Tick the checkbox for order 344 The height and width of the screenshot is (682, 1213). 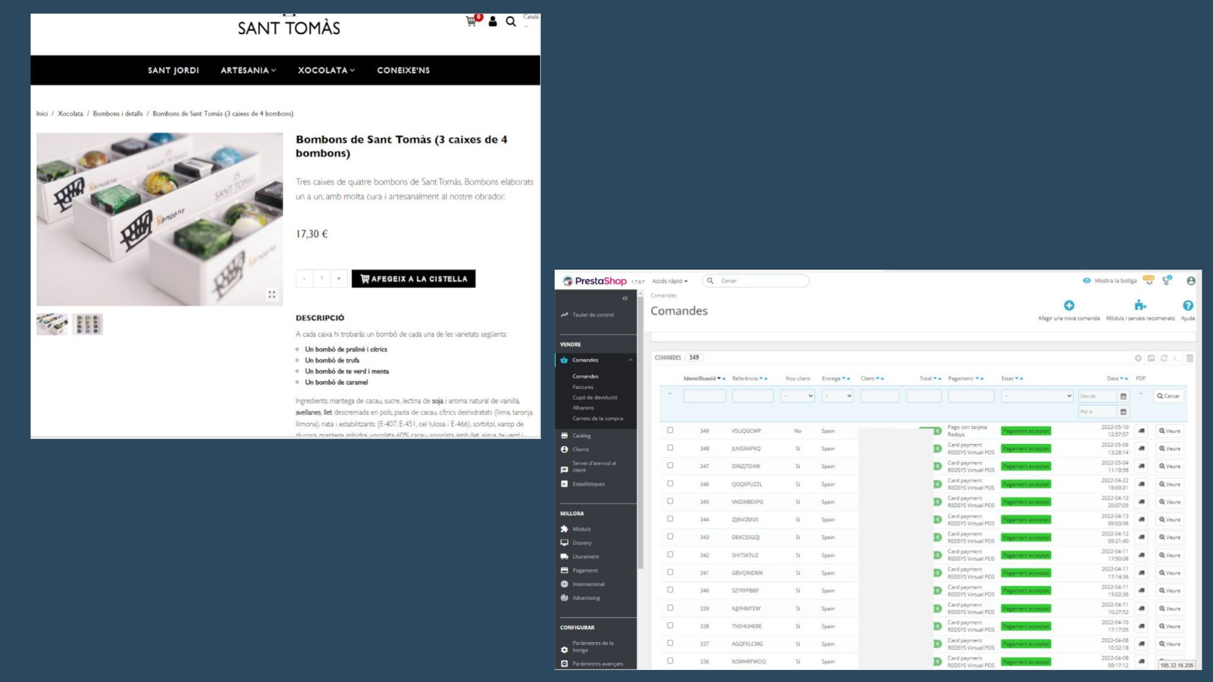point(670,519)
